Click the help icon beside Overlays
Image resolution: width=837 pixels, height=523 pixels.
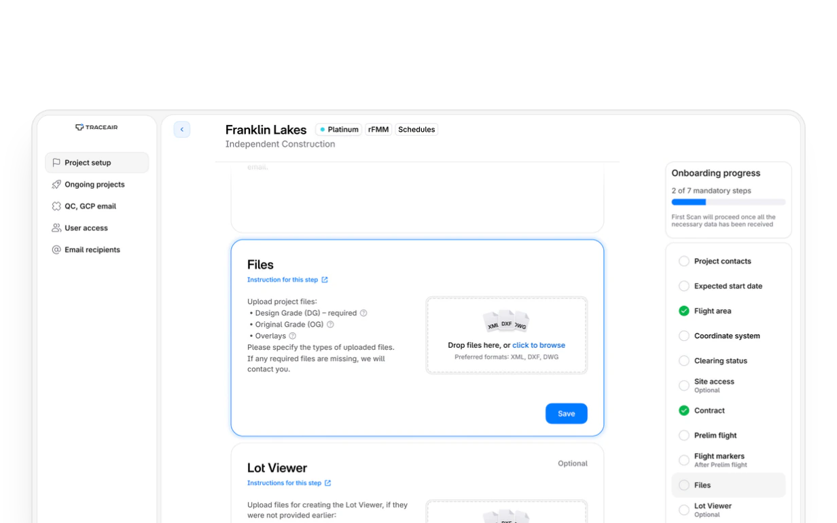293,336
